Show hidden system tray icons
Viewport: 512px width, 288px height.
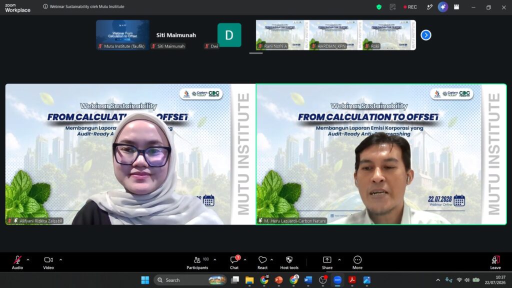coord(438,280)
